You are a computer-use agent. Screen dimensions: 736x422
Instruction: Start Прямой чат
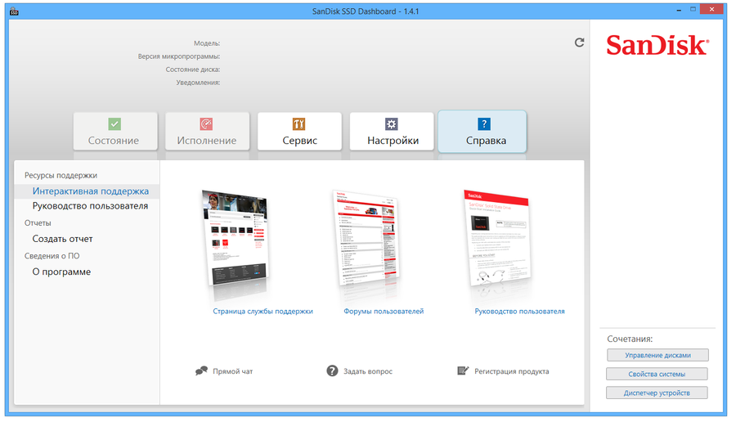tap(233, 371)
